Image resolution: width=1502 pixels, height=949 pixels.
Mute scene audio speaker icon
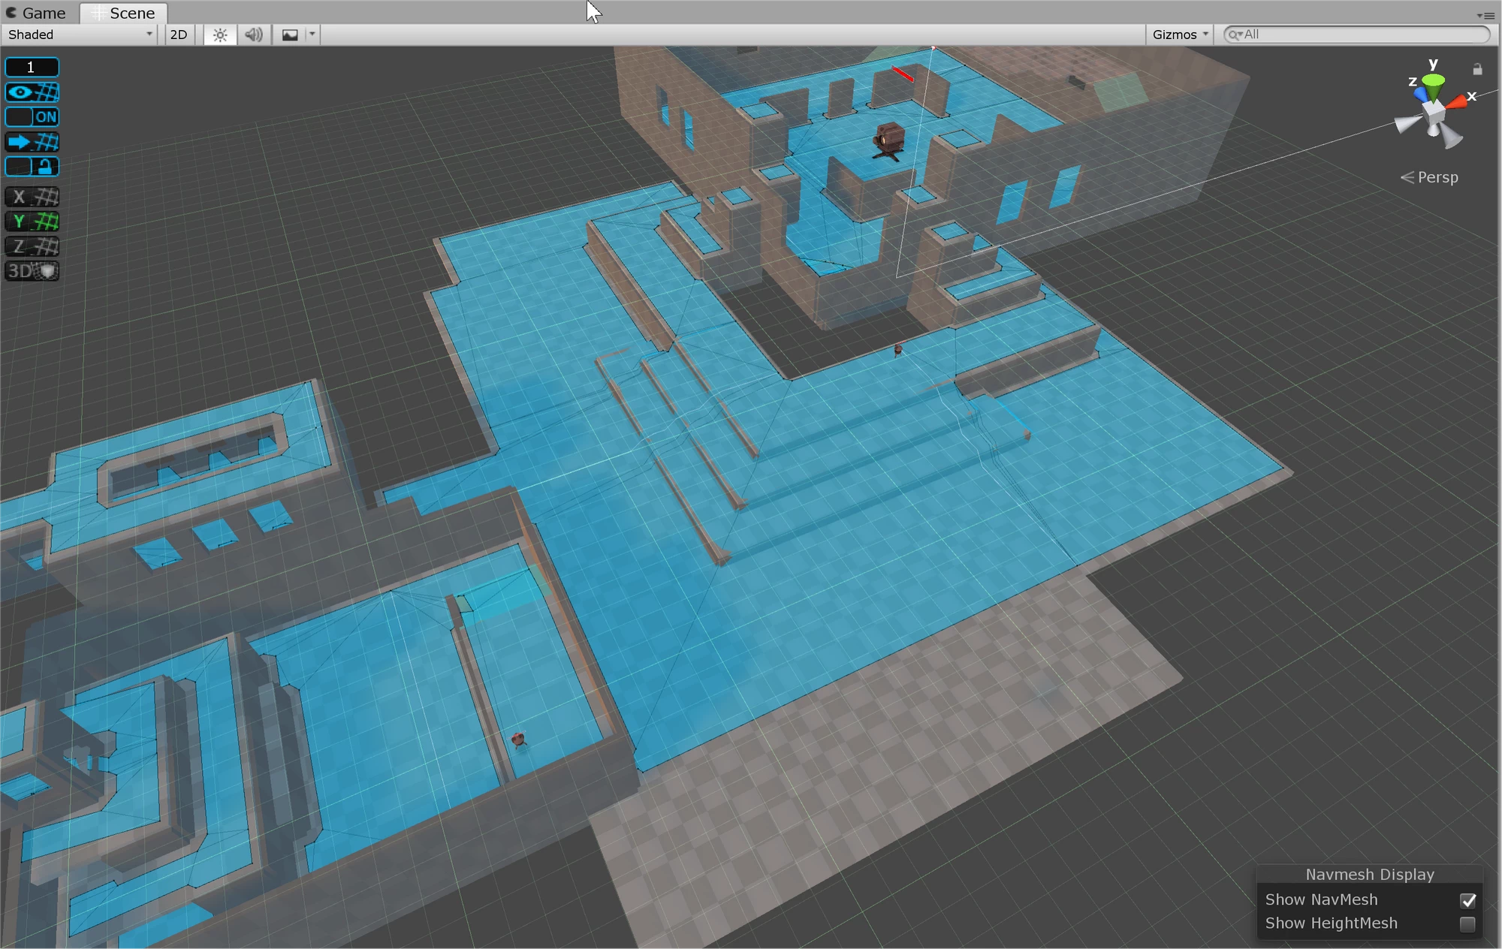point(254,35)
